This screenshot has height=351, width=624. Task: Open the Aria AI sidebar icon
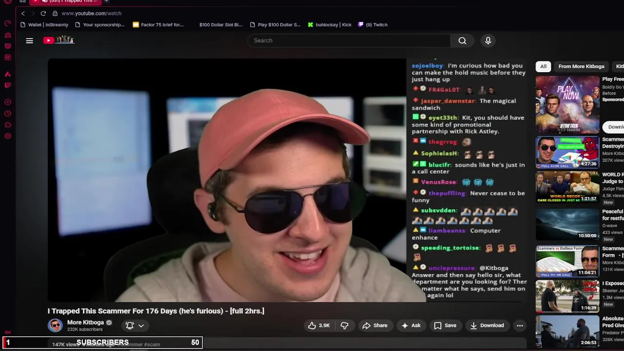pos(8,74)
